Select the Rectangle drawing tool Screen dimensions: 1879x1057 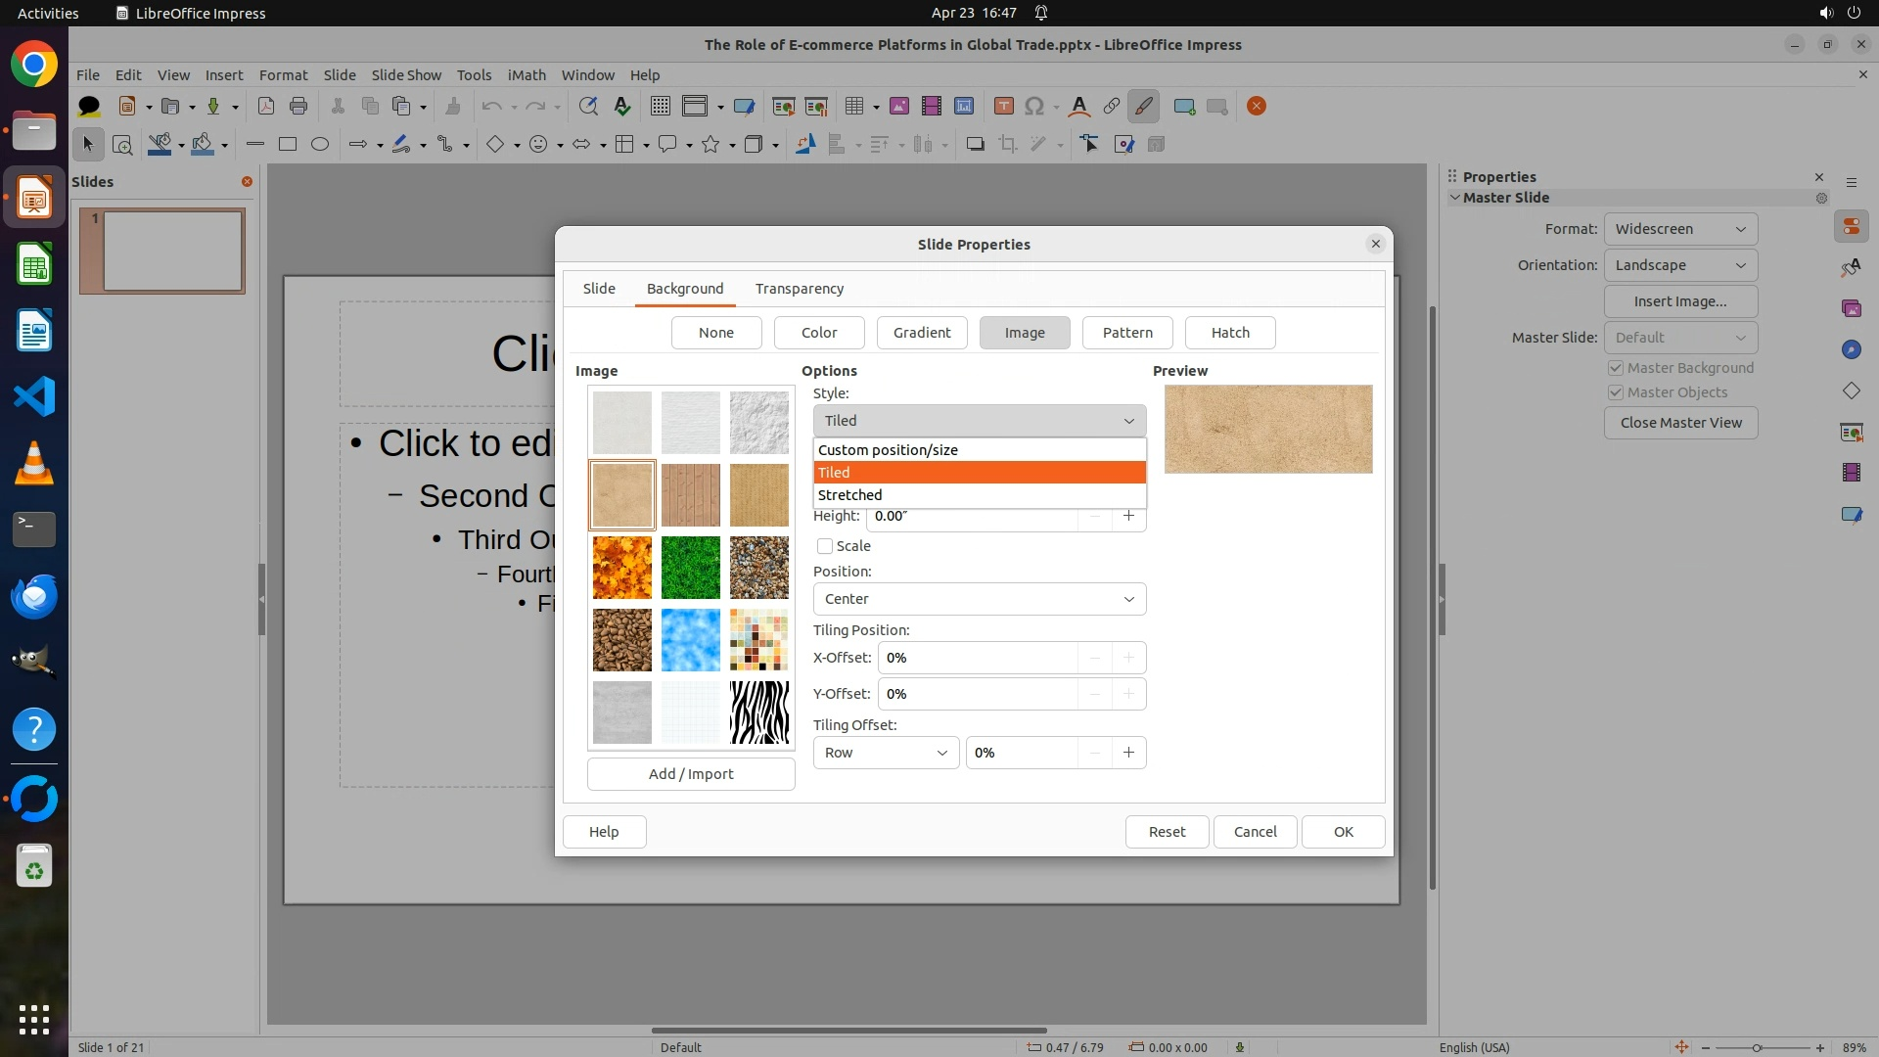(287, 145)
